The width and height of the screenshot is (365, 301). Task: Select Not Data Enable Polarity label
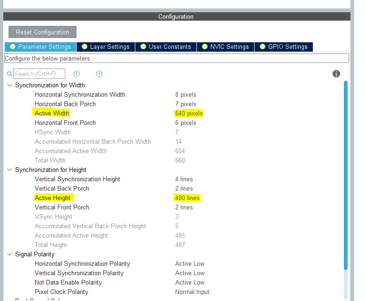point(68,282)
